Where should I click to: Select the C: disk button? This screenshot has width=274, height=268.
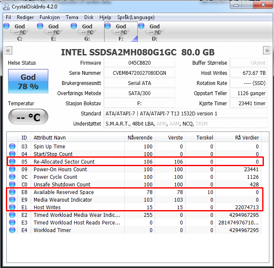pos(19,32)
